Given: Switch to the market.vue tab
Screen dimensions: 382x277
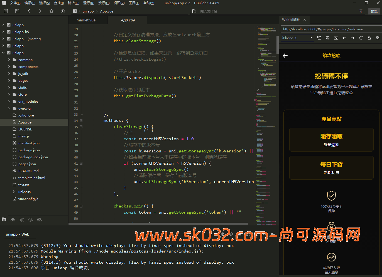Looking at the screenshot, I should [86, 20].
